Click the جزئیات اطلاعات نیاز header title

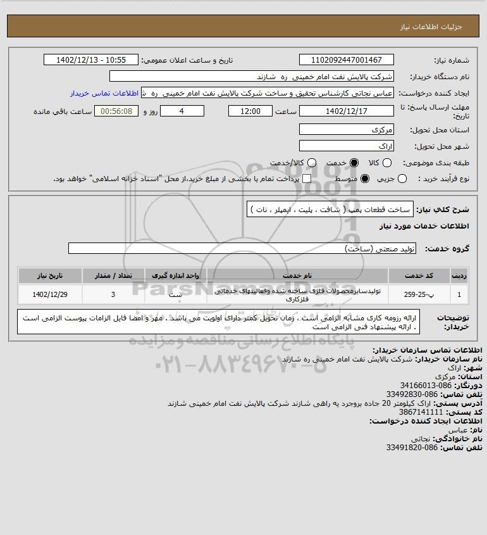pyautogui.click(x=431, y=27)
